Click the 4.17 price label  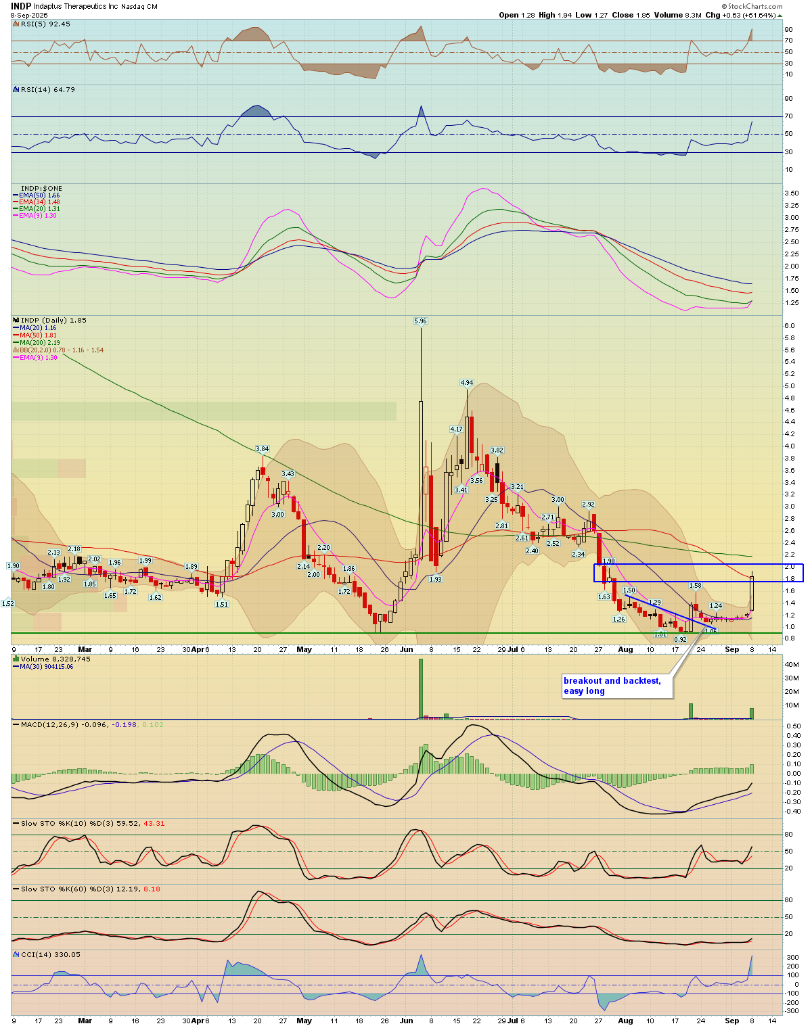tap(457, 429)
